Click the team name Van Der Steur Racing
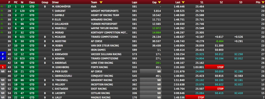 105,45
